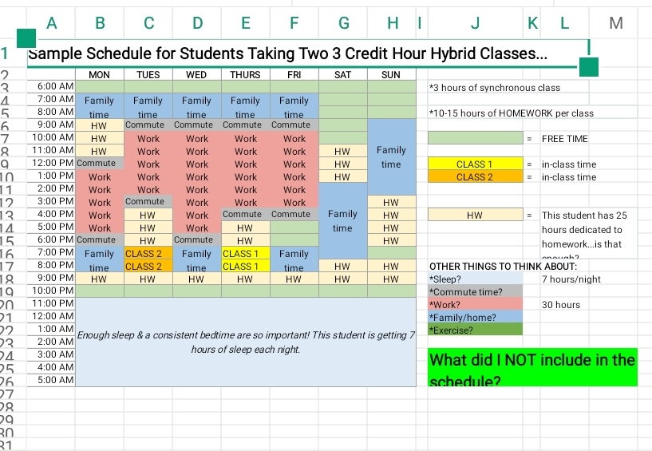The height and width of the screenshot is (451, 652).
Task: Select column E header
Action: point(246,23)
